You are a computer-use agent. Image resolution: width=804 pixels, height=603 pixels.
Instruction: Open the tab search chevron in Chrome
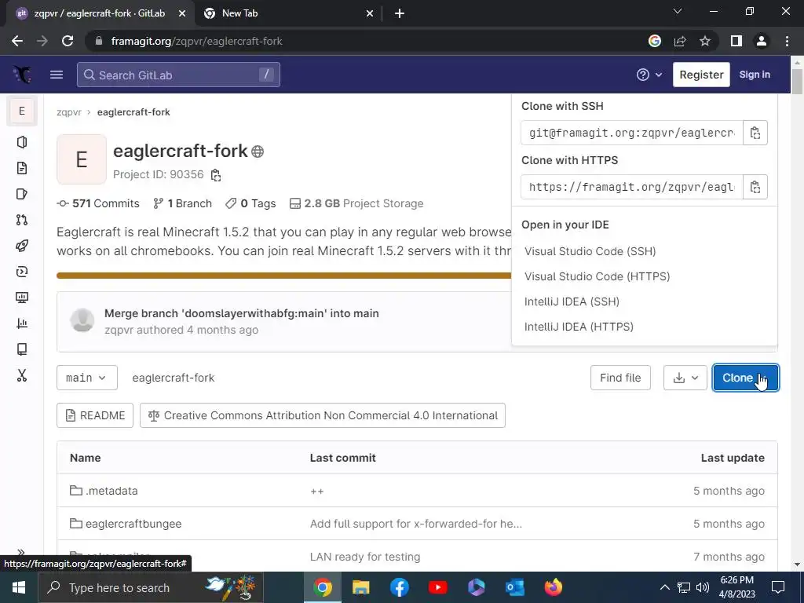click(x=678, y=11)
